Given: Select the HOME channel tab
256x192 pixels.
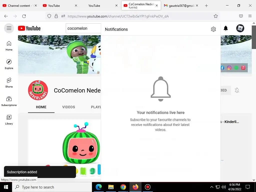Looking at the screenshot, I should tap(41, 107).
